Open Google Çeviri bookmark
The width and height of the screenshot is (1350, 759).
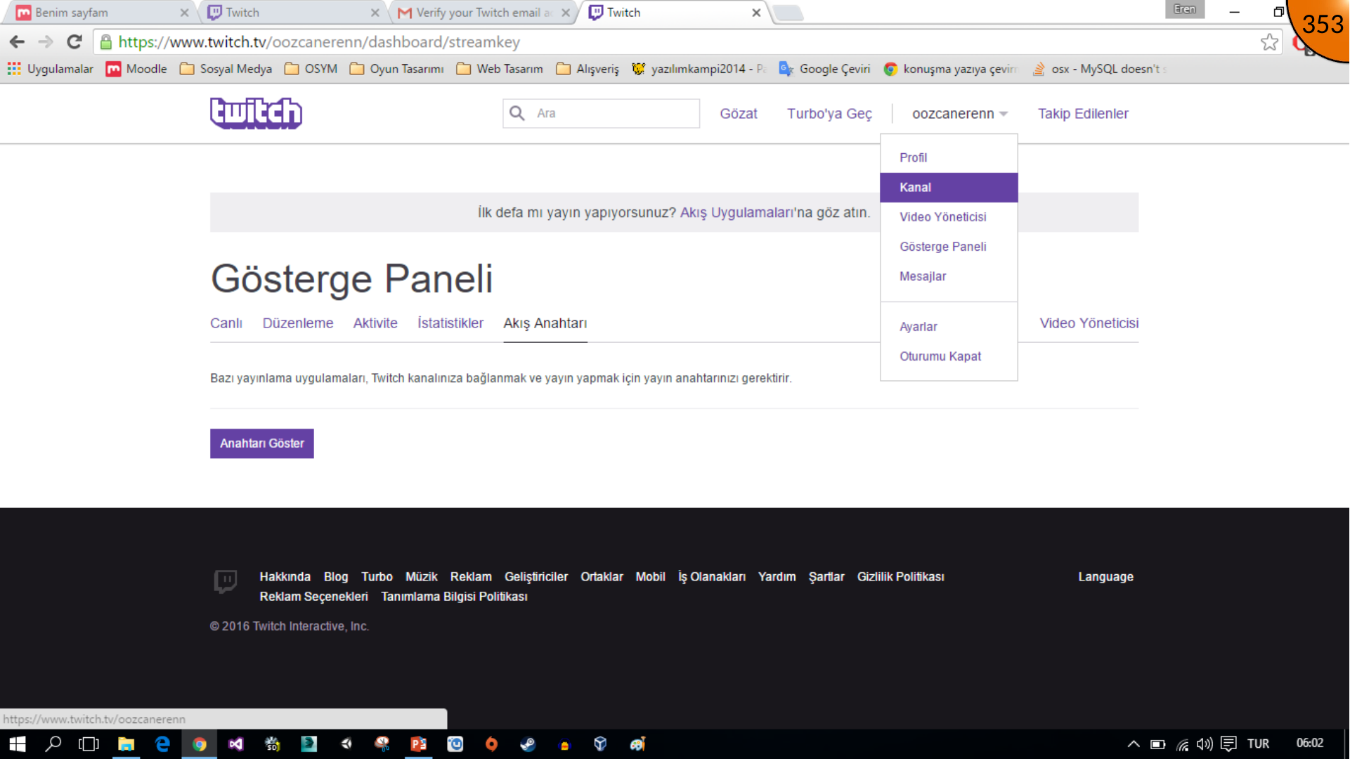point(825,69)
